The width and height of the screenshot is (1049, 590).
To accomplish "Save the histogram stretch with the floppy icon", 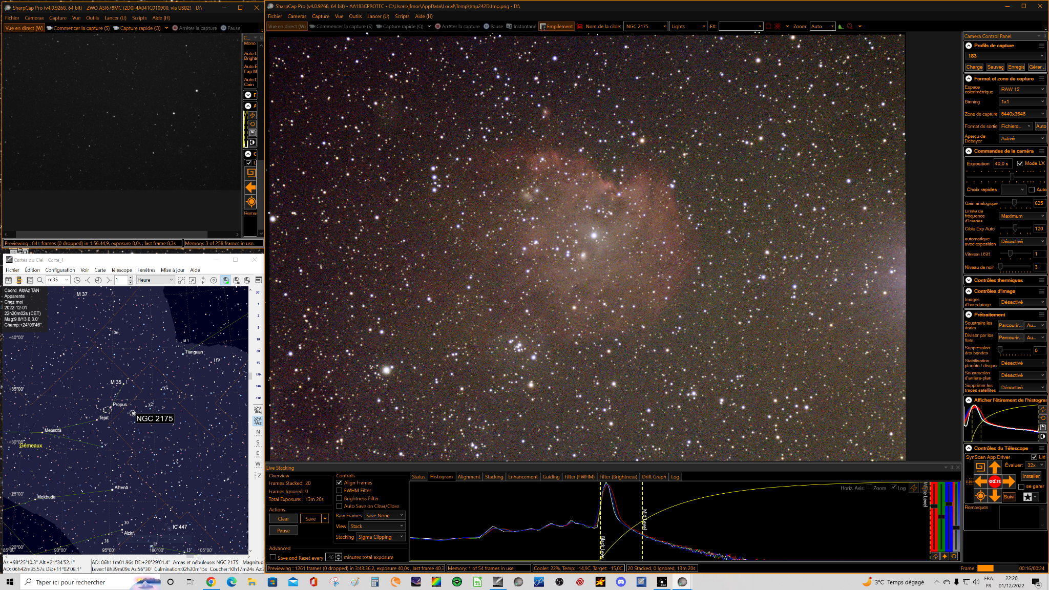I will (x=1042, y=427).
